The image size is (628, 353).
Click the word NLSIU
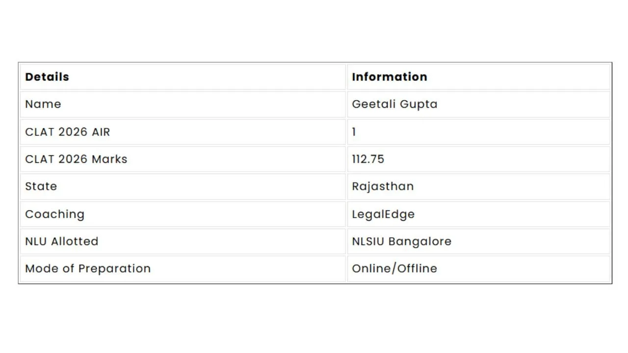pos(368,241)
